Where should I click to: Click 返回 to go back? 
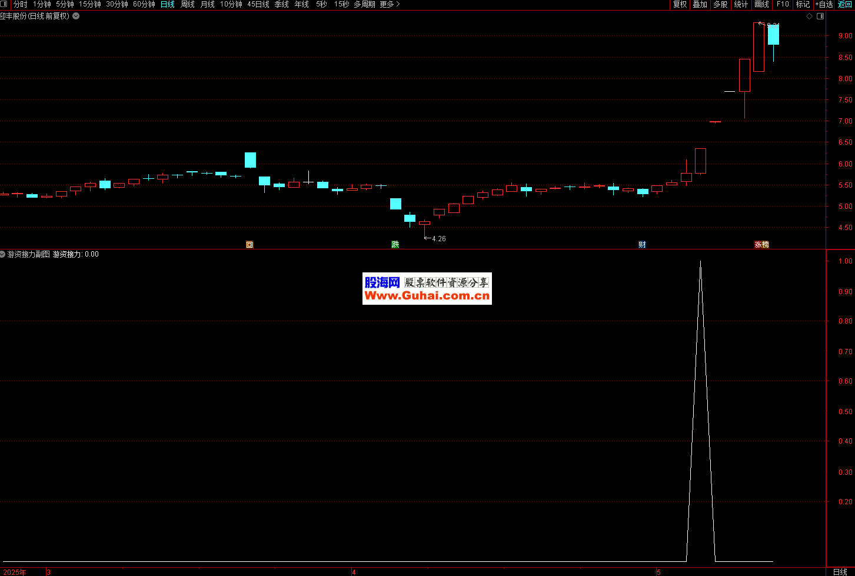[x=845, y=4]
